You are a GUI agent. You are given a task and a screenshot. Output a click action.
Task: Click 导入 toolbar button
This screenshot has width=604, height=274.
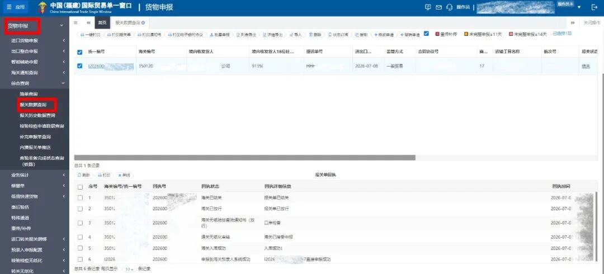click(296, 35)
